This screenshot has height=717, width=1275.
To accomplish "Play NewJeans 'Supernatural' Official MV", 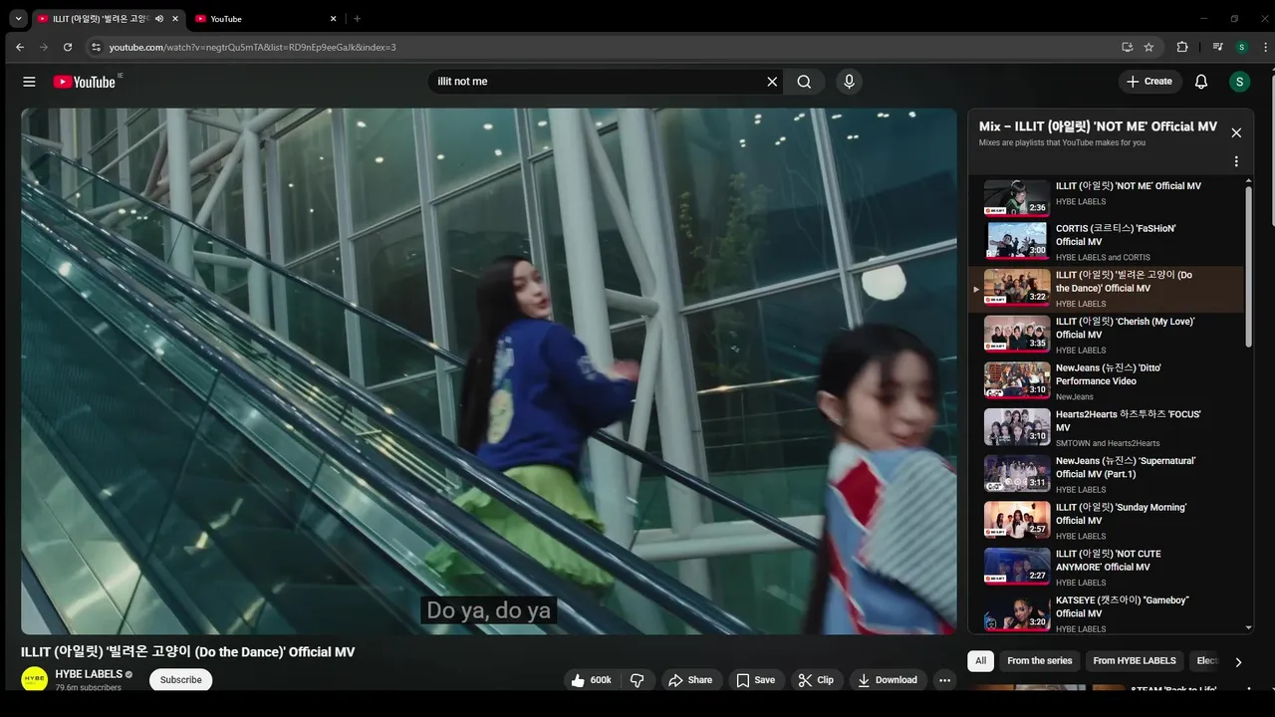I will click(x=1106, y=475).
